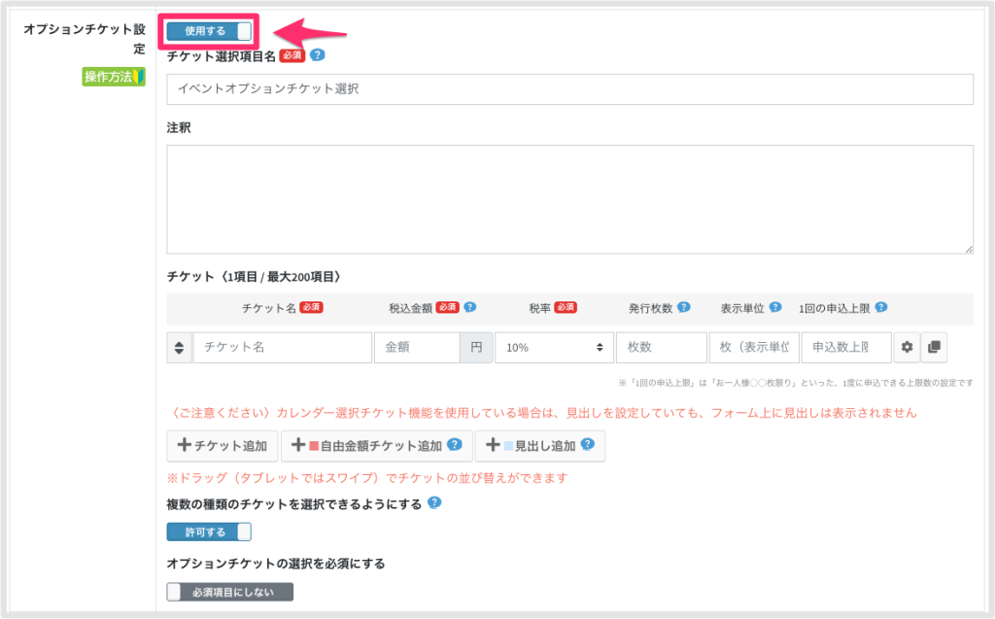The width and height of the screenshot is (995, 619).
Task: Toggle the 必須項目にしない switch
Action: 229,592
